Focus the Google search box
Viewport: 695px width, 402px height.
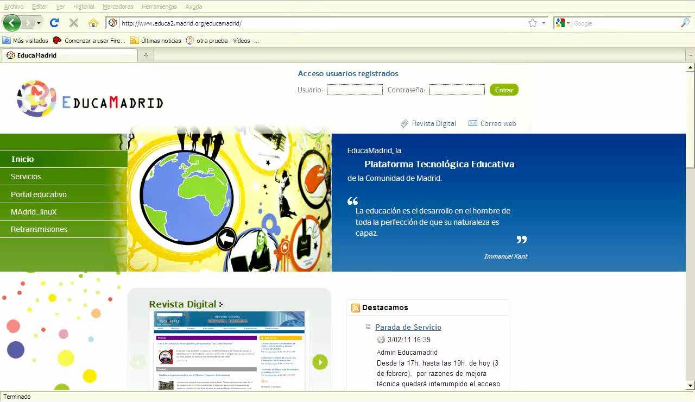pyautogui.click(x=626, y=23)
